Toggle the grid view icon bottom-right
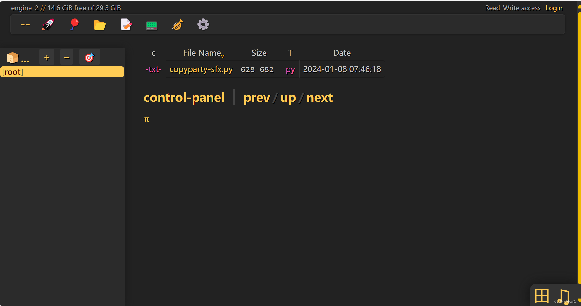 [x=542, y=296]
